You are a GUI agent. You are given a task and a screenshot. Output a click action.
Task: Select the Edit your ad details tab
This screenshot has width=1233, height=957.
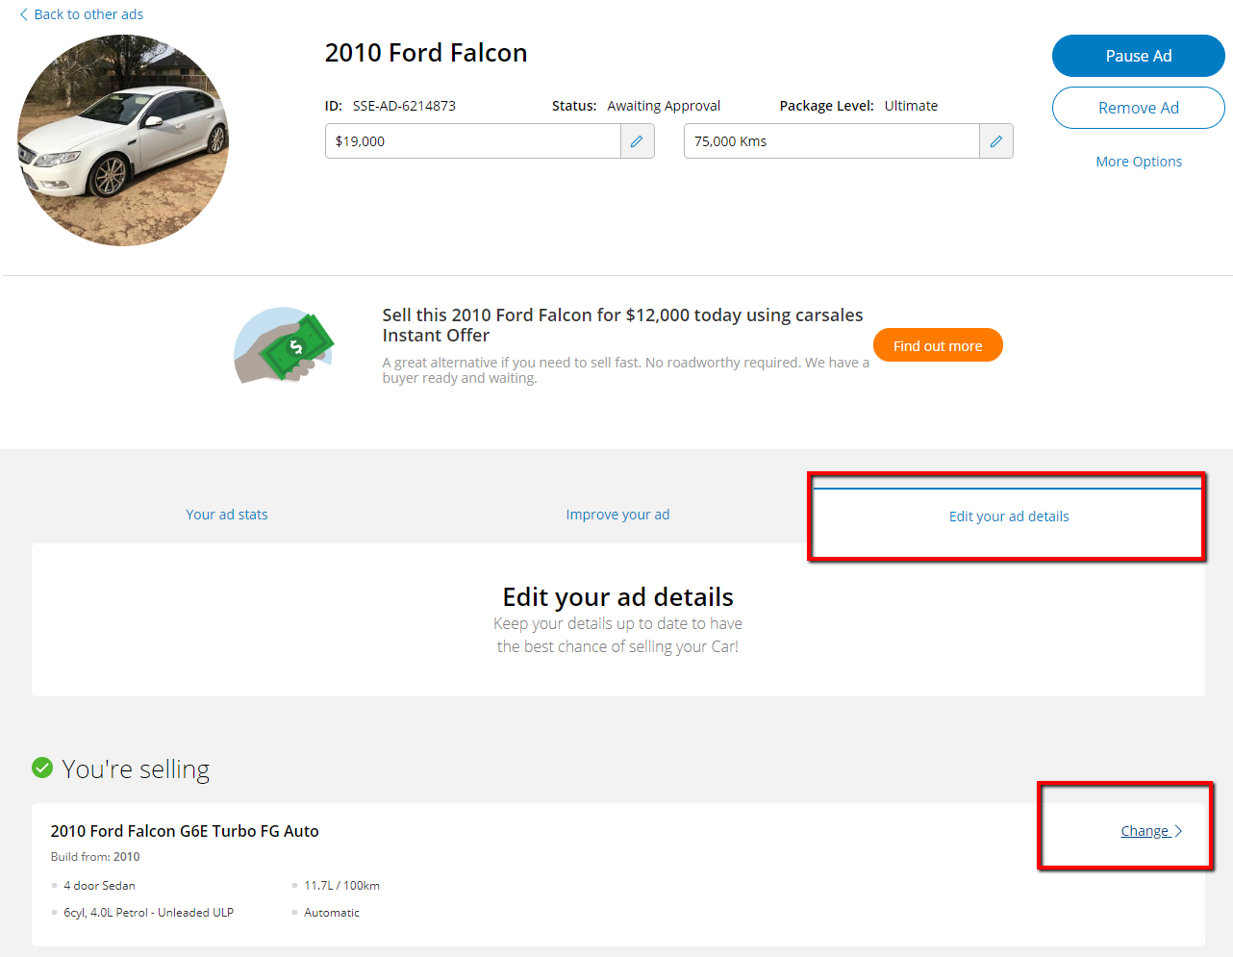(1009, 516)
